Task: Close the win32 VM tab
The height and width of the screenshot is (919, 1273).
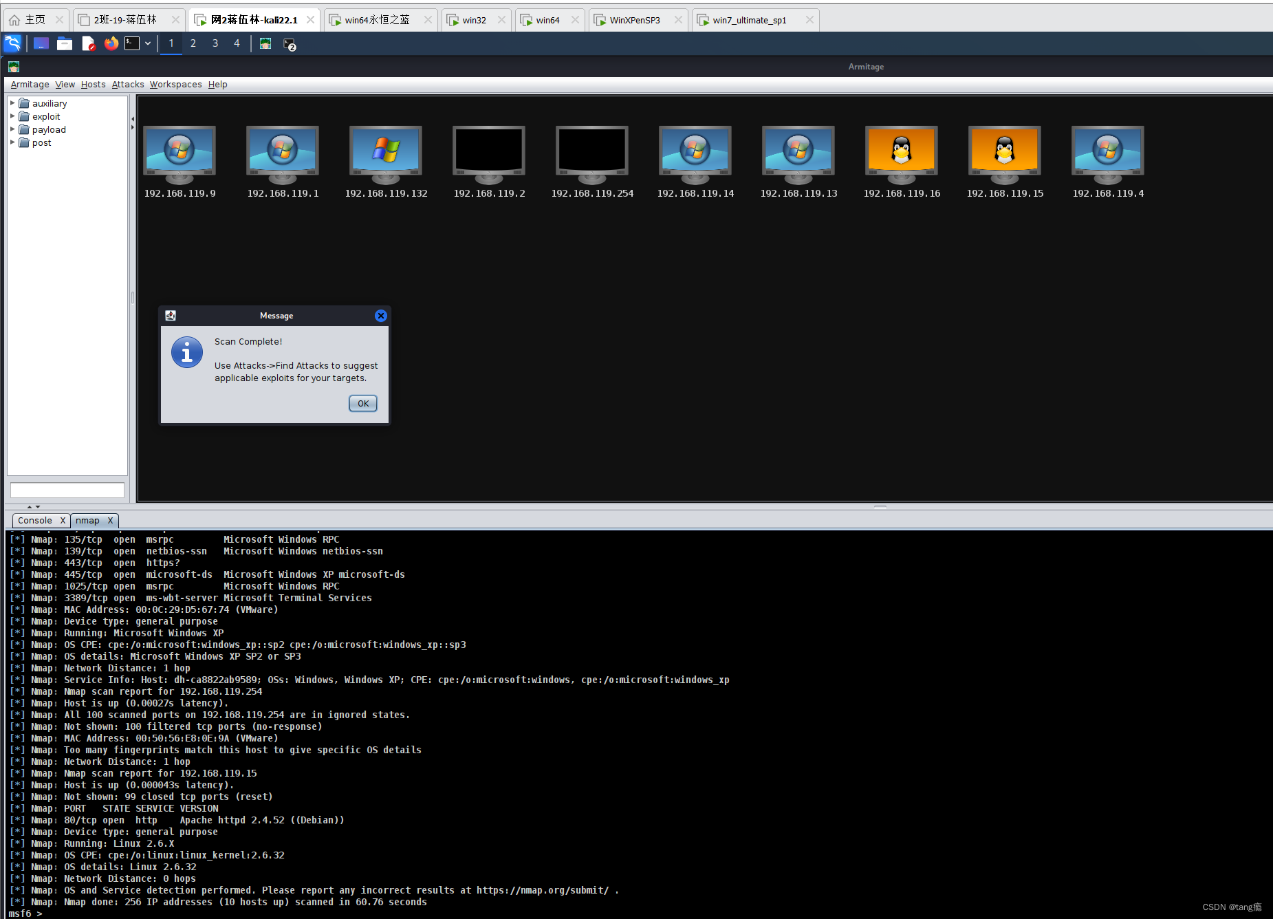Action: click(x=501, y=20)
